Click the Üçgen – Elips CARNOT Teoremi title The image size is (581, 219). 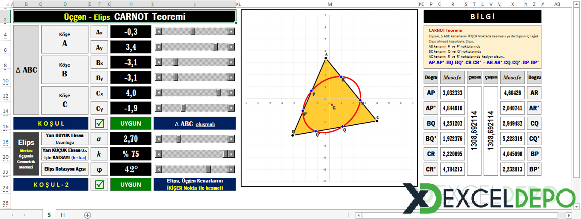coord(125,17)
